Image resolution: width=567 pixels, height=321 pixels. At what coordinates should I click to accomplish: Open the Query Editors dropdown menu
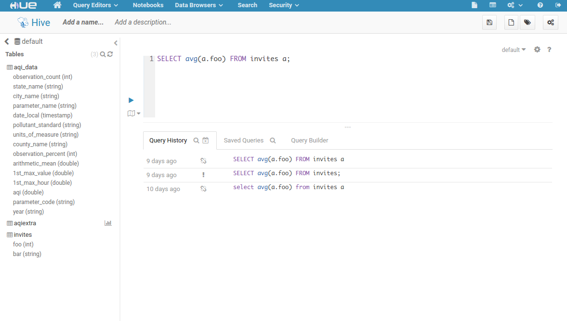[x=95, y=5]
